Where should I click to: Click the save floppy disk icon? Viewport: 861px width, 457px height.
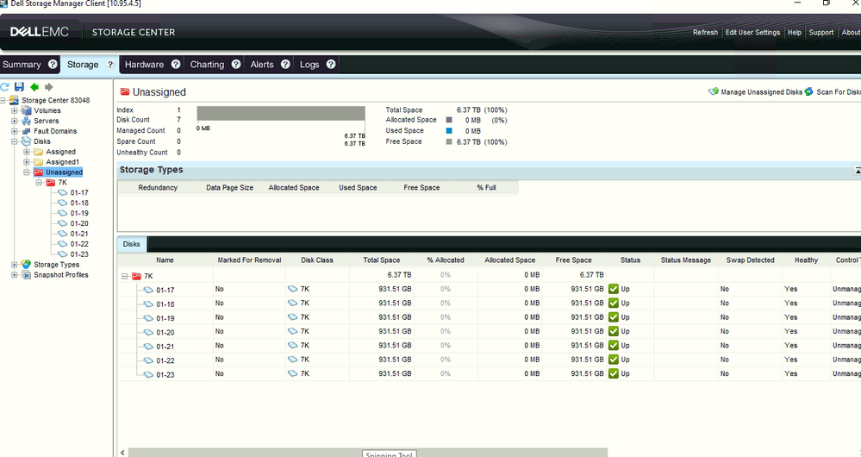pos(19,87)
